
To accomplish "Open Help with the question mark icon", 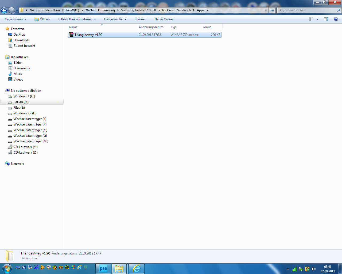I will 336,19.
